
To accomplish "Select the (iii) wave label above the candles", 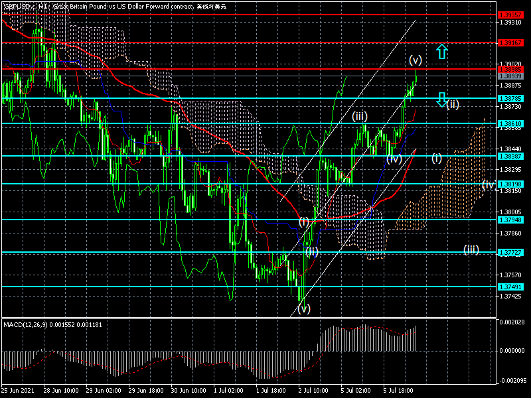I will pyautogui.click(x=360, y=116).
